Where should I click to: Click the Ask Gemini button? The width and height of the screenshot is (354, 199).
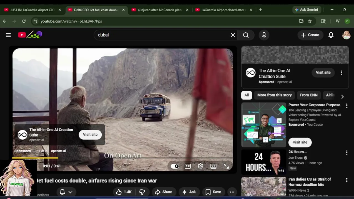pyautogui.click(x=307, y=10)
